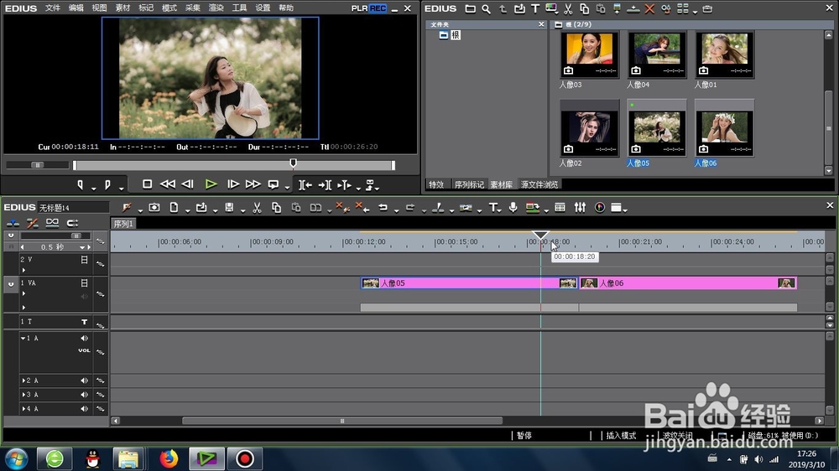The width and height of the screenshot is (839, 471).
Task: Expand track 2 V disclosure triangle
Action: pyautogui.click(x=23, y=270)
